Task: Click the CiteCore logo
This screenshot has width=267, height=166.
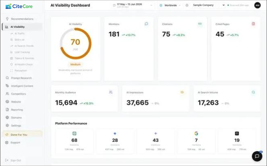Action: (x=19, y=6)
